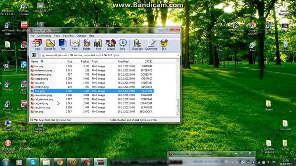Click the Test archive icon

[x=63, y=45]
